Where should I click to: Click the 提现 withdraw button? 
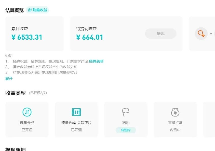pyautogui.click(x=160, y=34)
